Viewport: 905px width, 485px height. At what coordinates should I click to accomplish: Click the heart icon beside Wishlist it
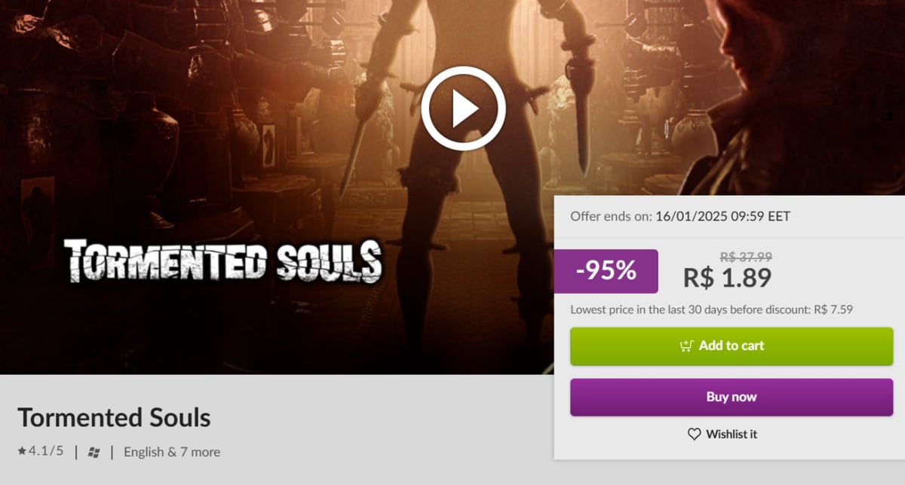(695, 435)
